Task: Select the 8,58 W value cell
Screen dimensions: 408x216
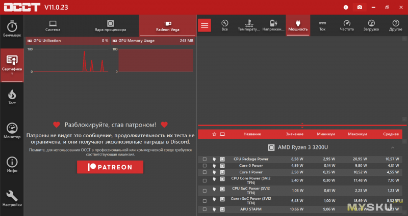Action: tap(297, 159)
